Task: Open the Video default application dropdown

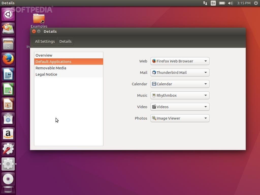Action: click(180, 107)
